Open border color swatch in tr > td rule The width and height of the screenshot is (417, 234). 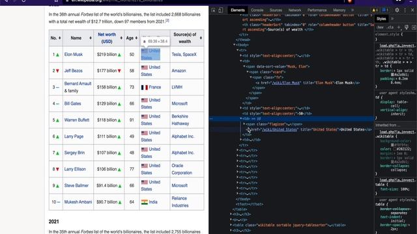[392, 75]
